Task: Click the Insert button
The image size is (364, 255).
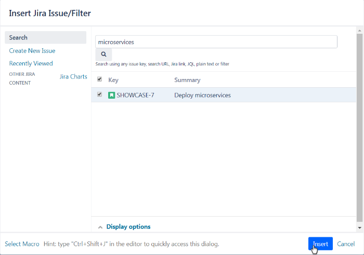Action: pos(320,244)
